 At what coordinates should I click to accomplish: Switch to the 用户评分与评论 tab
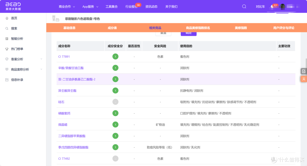pos(284,28)
